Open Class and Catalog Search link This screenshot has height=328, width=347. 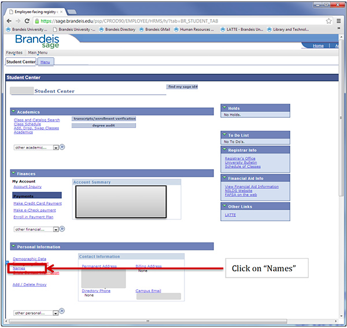pos(37,120)
